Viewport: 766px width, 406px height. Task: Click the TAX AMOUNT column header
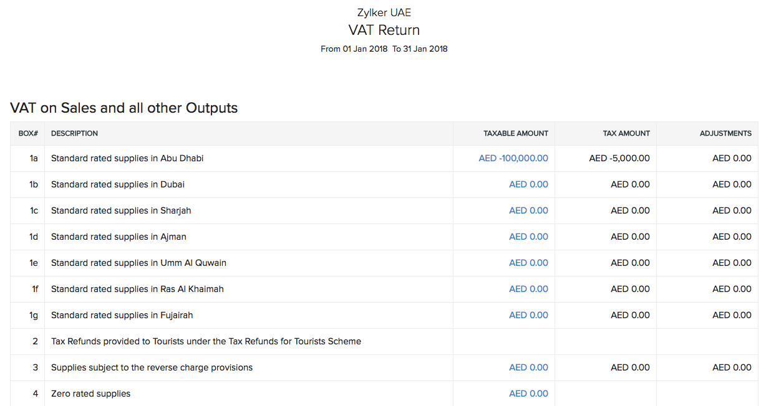[x=626, y=133]
